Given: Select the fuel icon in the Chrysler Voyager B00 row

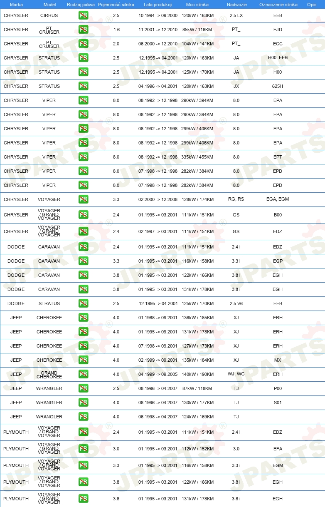Looking at the screenshot, I should [83, 215].
